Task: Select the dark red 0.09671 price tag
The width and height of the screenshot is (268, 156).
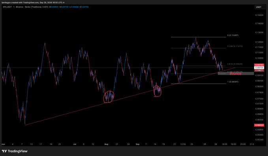Action: [259, 70]
